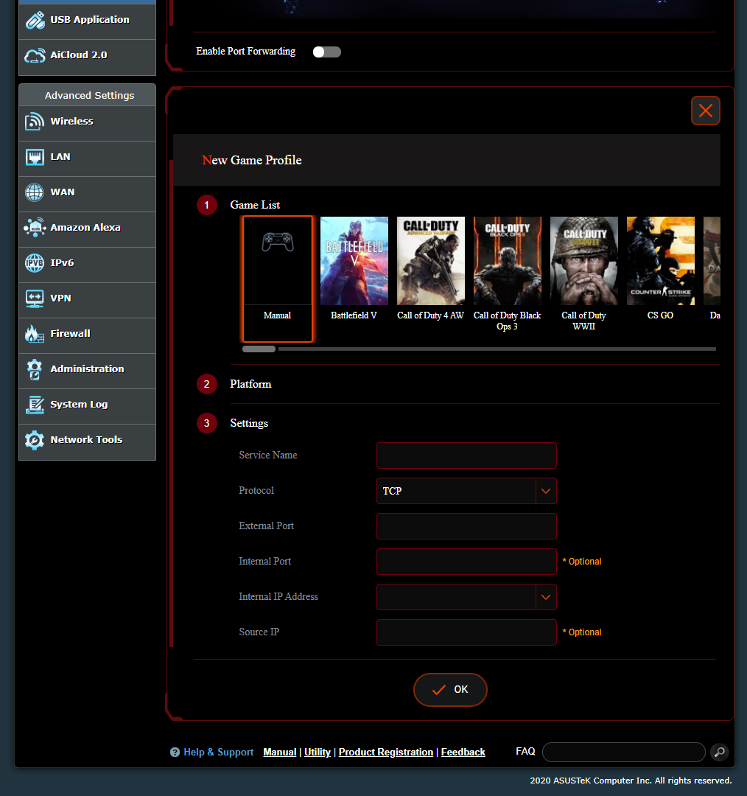Open Administration settings page
Viewport: 747px width, 796px height.
87,371
